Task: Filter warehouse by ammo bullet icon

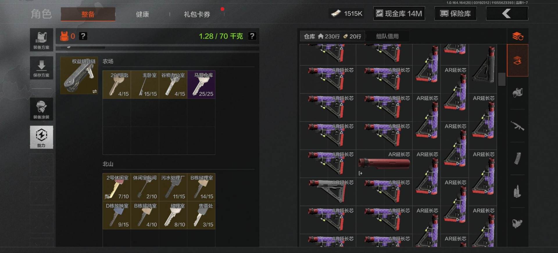Action: pos(517,191)
